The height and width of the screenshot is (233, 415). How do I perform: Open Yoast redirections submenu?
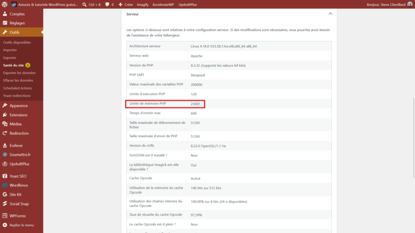click(x=17, y=96)
